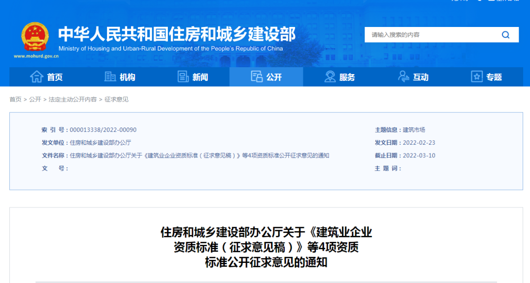Click the folder icon on the 公开 tab
The width and height of the screenshot is (530, 283).
tap(256, 77)
